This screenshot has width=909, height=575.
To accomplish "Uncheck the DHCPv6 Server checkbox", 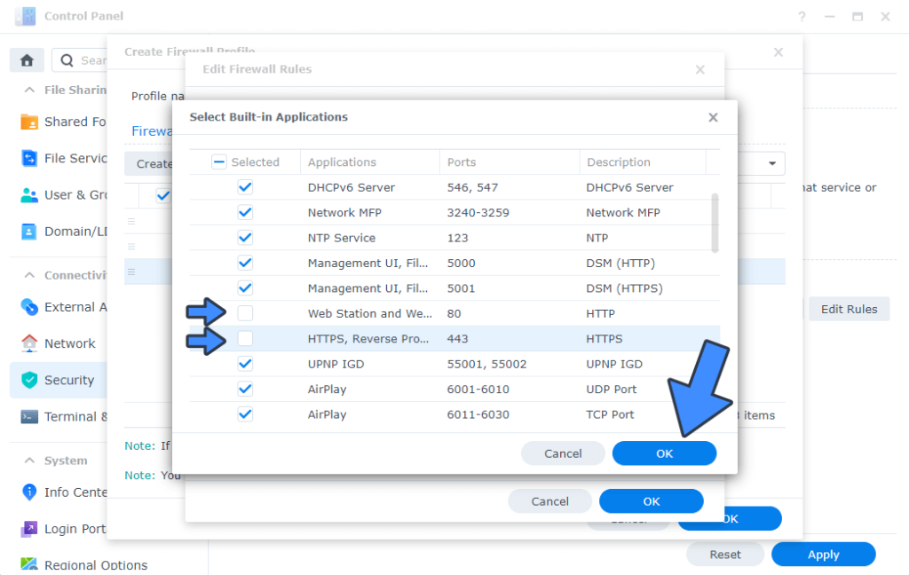I will [245, 187].
